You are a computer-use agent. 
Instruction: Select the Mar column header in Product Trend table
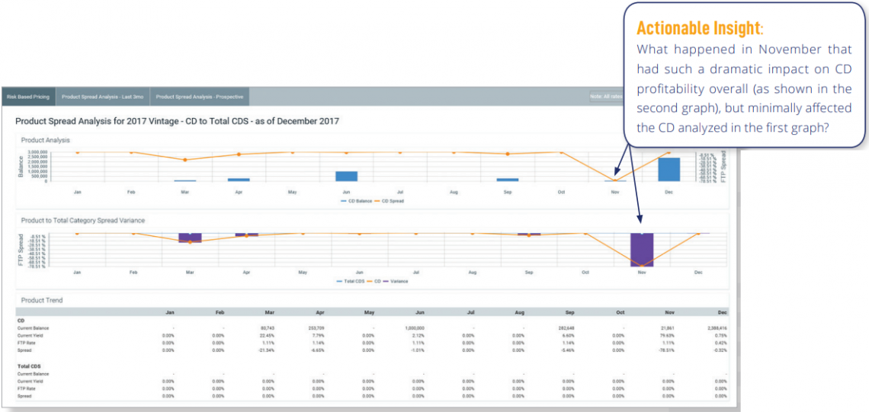pos(269,313)
